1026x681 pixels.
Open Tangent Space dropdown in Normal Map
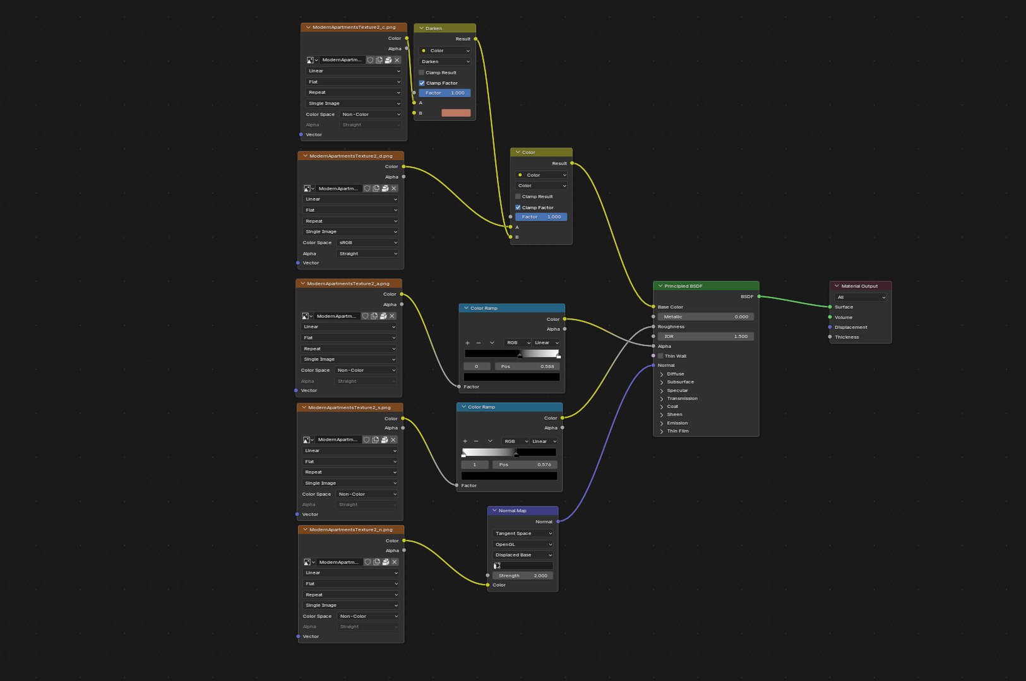click(523, 533)
